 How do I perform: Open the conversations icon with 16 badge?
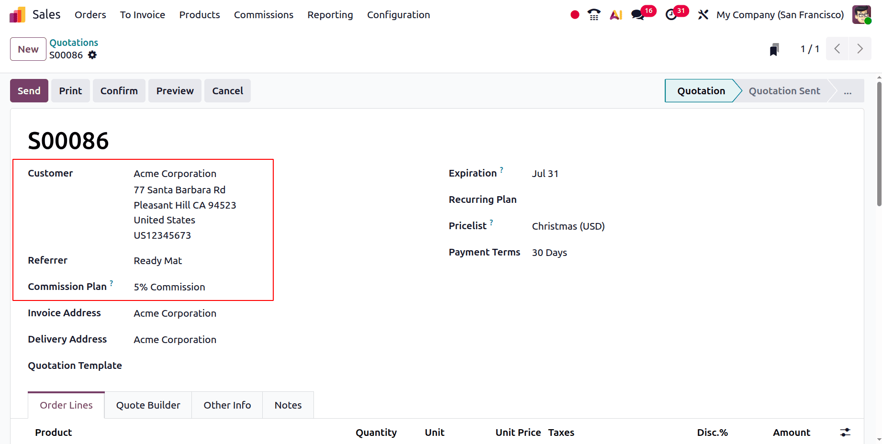643,13
